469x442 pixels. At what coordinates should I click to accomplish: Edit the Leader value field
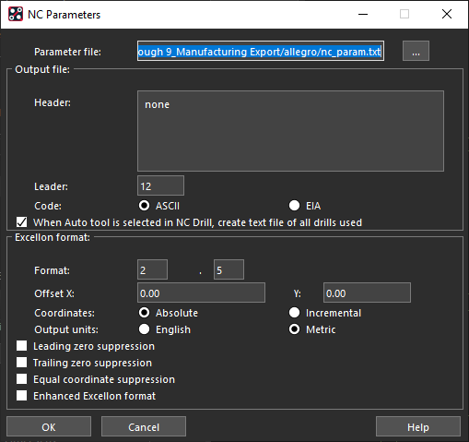[x=160, y=185]
